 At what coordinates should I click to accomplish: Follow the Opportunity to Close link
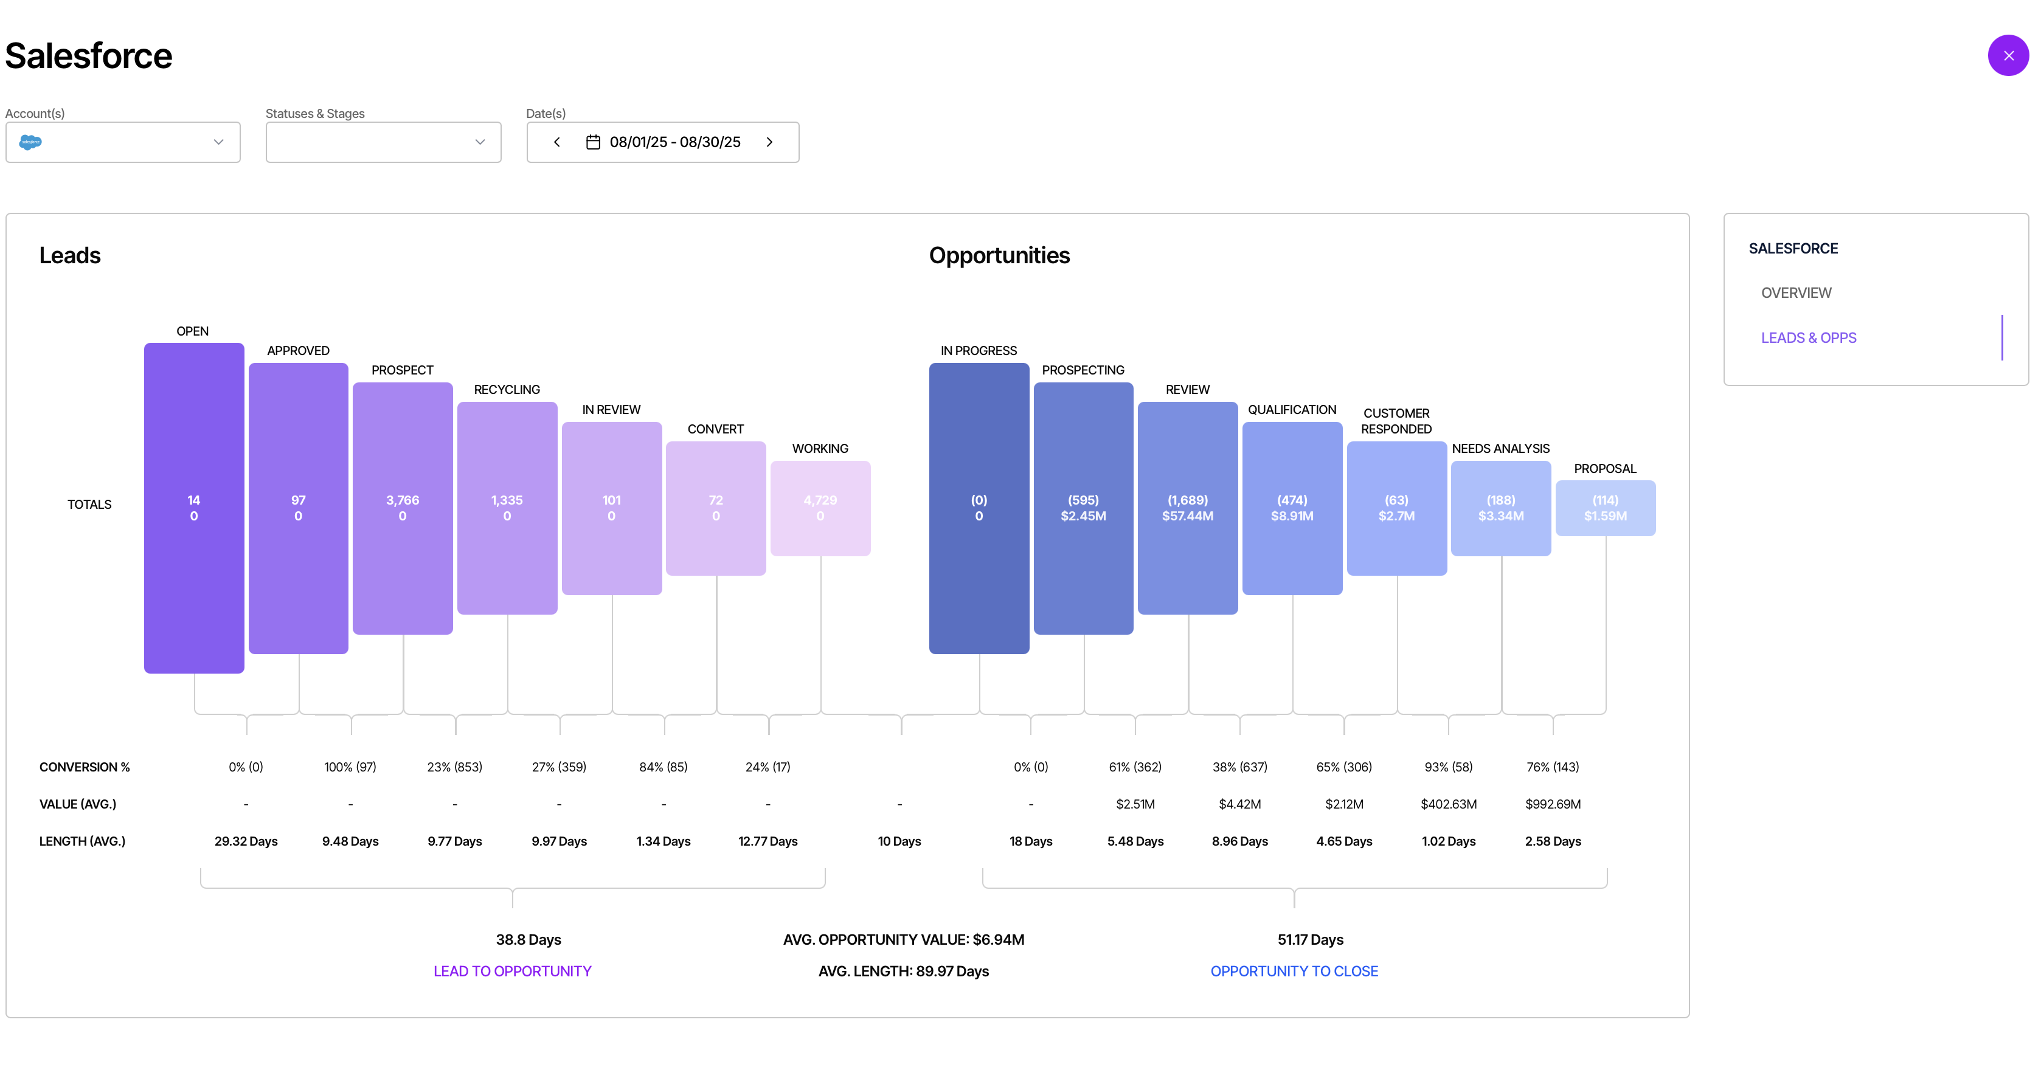1294,971
